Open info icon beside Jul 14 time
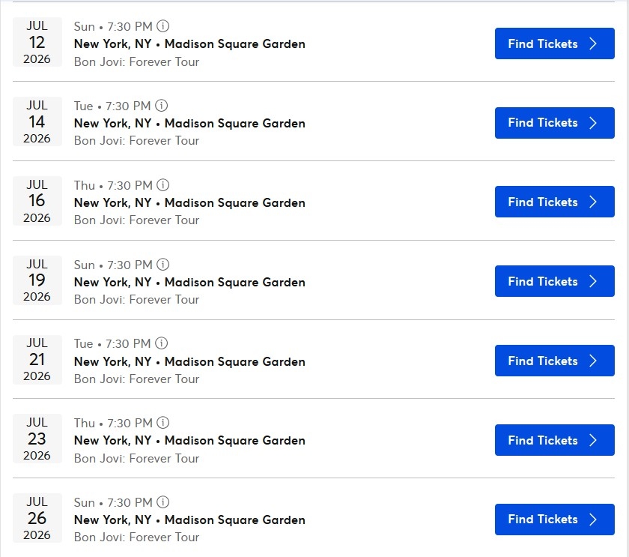Image resolution: width=629 pixels, height=557 pixels. pos(162,106)
